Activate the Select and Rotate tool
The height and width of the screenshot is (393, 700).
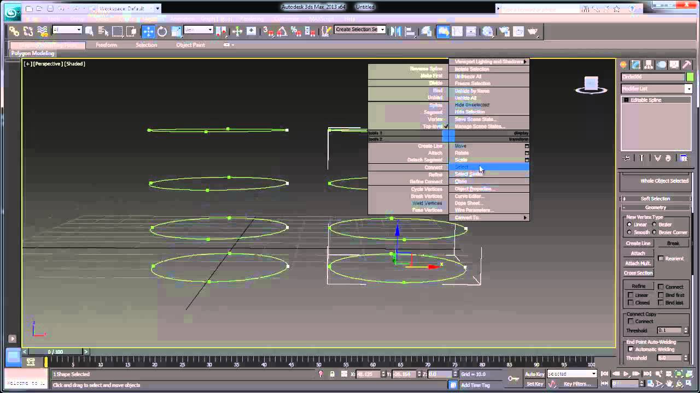162,32
